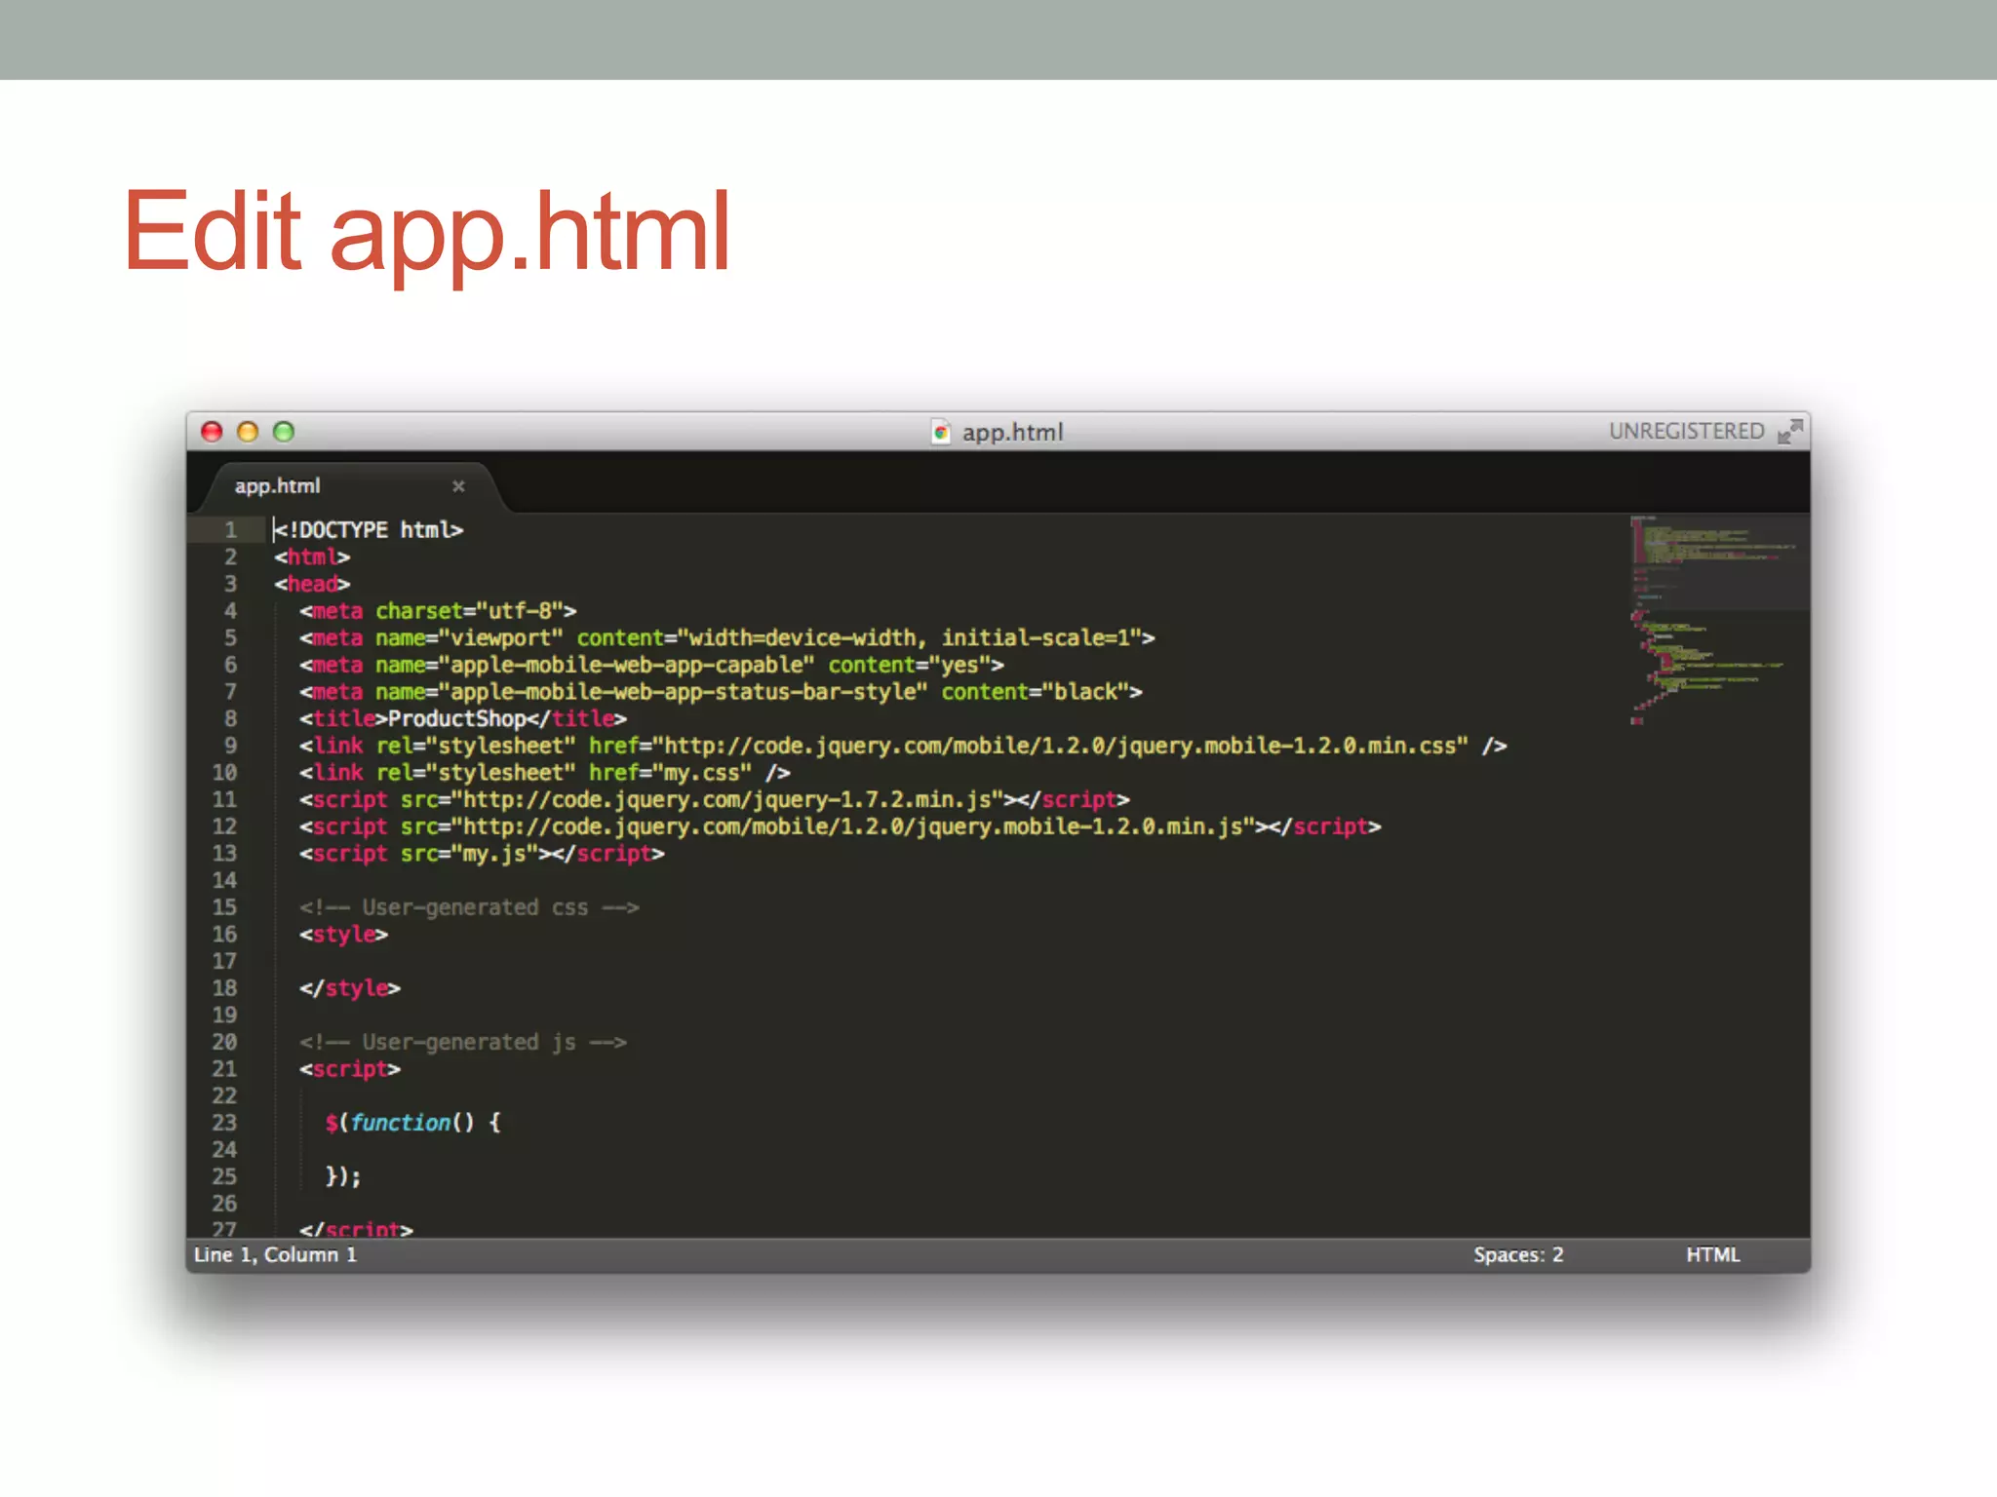
Task: Click the }); line on line 25
Action: coord(343,1176)
